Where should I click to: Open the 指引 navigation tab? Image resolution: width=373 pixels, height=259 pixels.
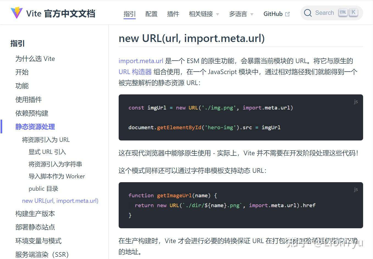point(130,14)
